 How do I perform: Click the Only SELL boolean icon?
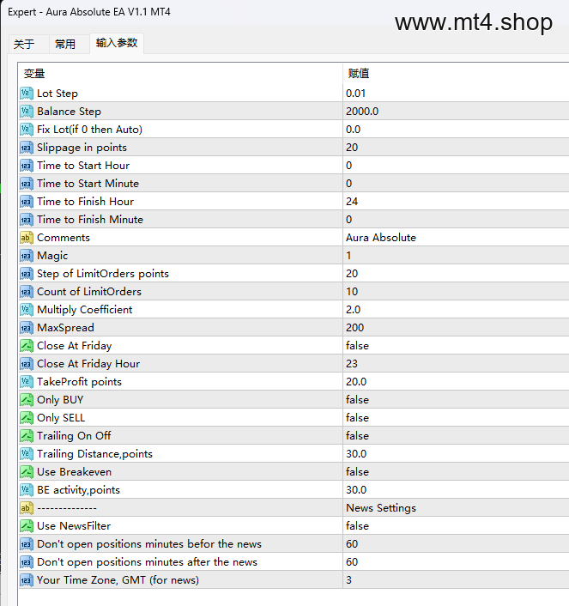click(27, 418)
